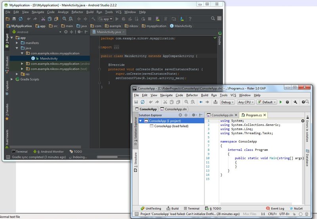Viewport: 317px width, 219px height.
Task: Click Help question mark in Android Studio toolbar
Action: [x=190, y=19]
